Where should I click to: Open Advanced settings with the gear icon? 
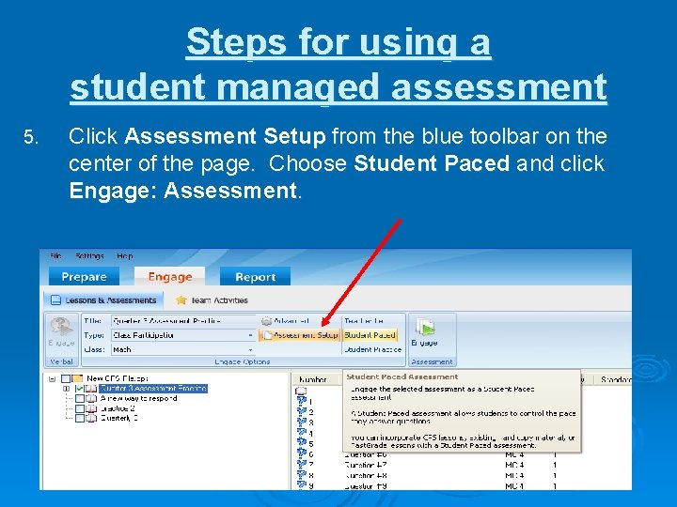pyautogui.click(x=266, y=321)
